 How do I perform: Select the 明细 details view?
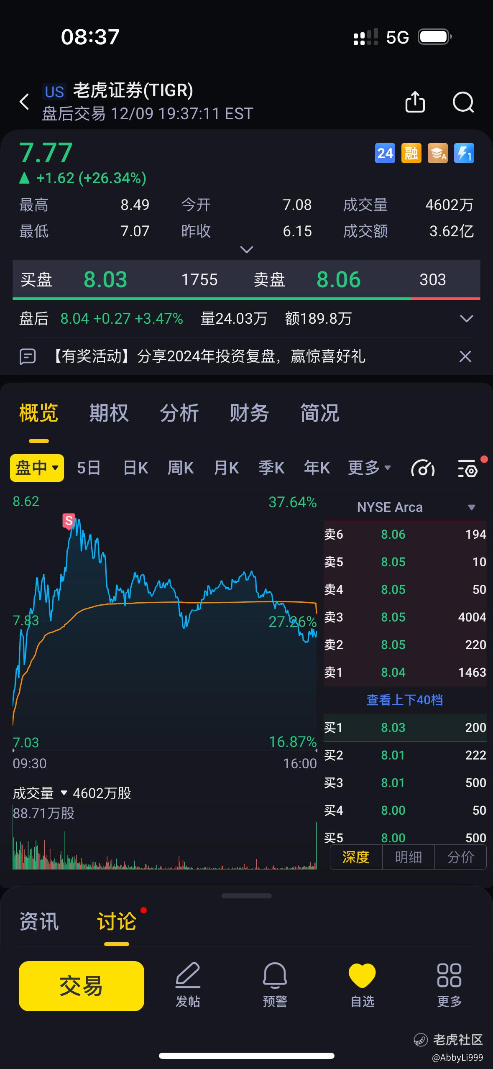tap(408, 857)
